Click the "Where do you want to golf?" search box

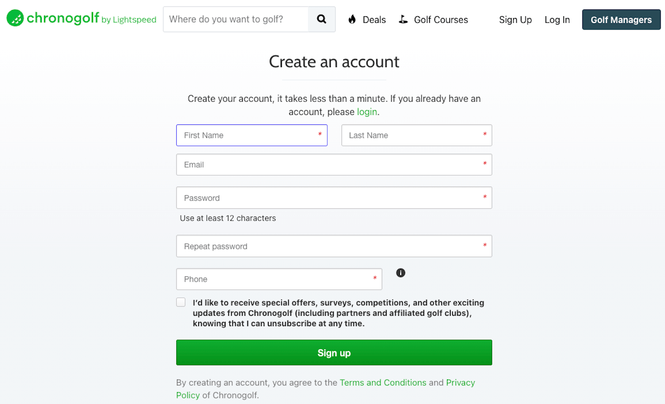click(x=236, y=19)
